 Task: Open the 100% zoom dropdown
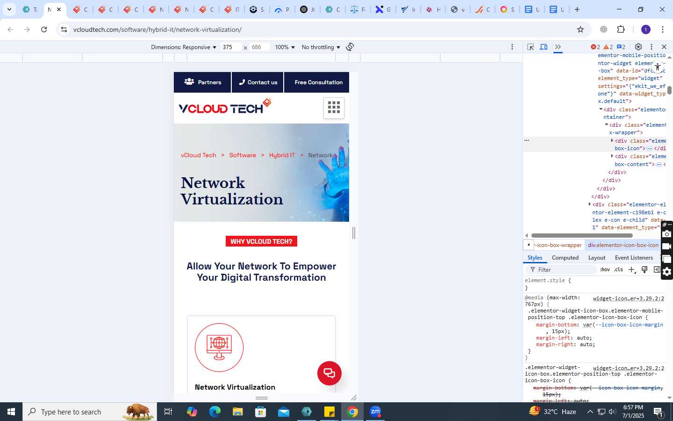pos(285,47)
